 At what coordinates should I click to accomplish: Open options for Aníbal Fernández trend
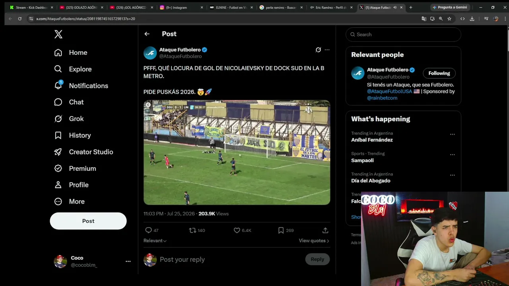tap(452, 134)
